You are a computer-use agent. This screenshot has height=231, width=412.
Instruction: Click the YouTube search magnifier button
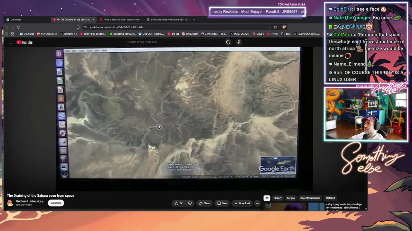pyautogui.click(x=228, y=42)
